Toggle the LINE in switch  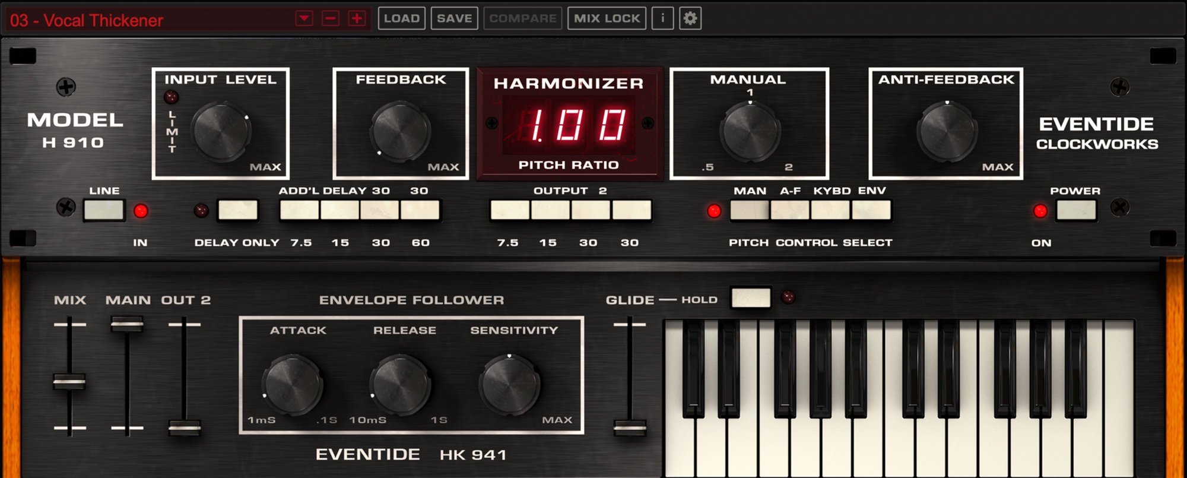click(x=104, y=210)
